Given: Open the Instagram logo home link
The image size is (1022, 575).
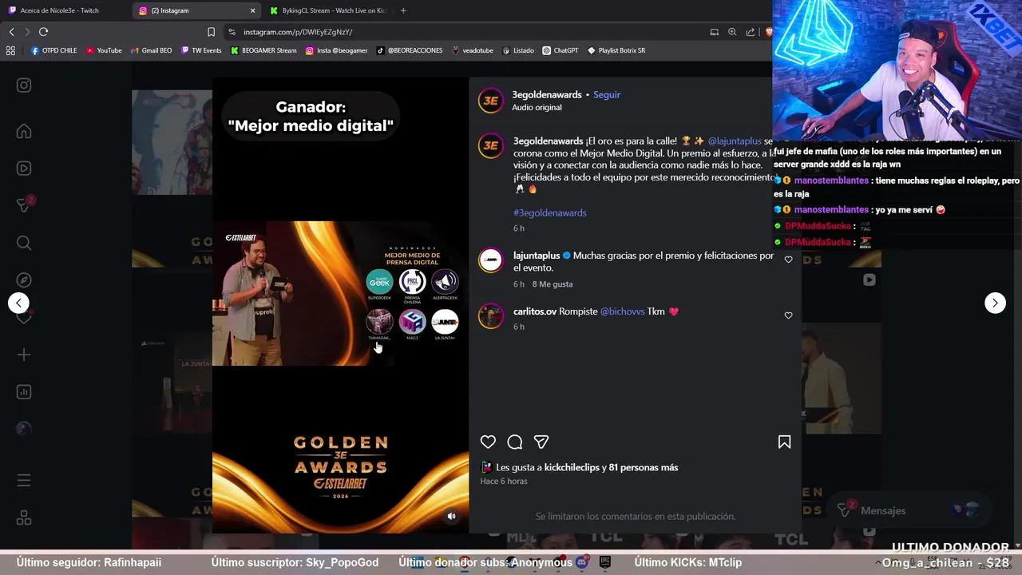Looking at the screenshot, I should [x=24, y=85].
